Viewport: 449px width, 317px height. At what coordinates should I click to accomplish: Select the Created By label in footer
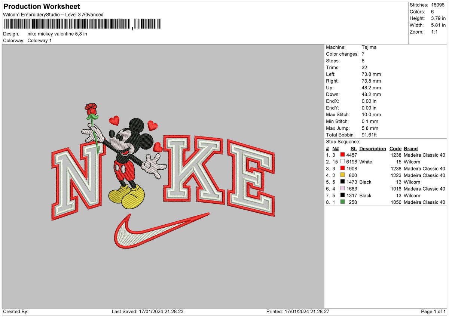pyautogui.click(x=16, y=312)
